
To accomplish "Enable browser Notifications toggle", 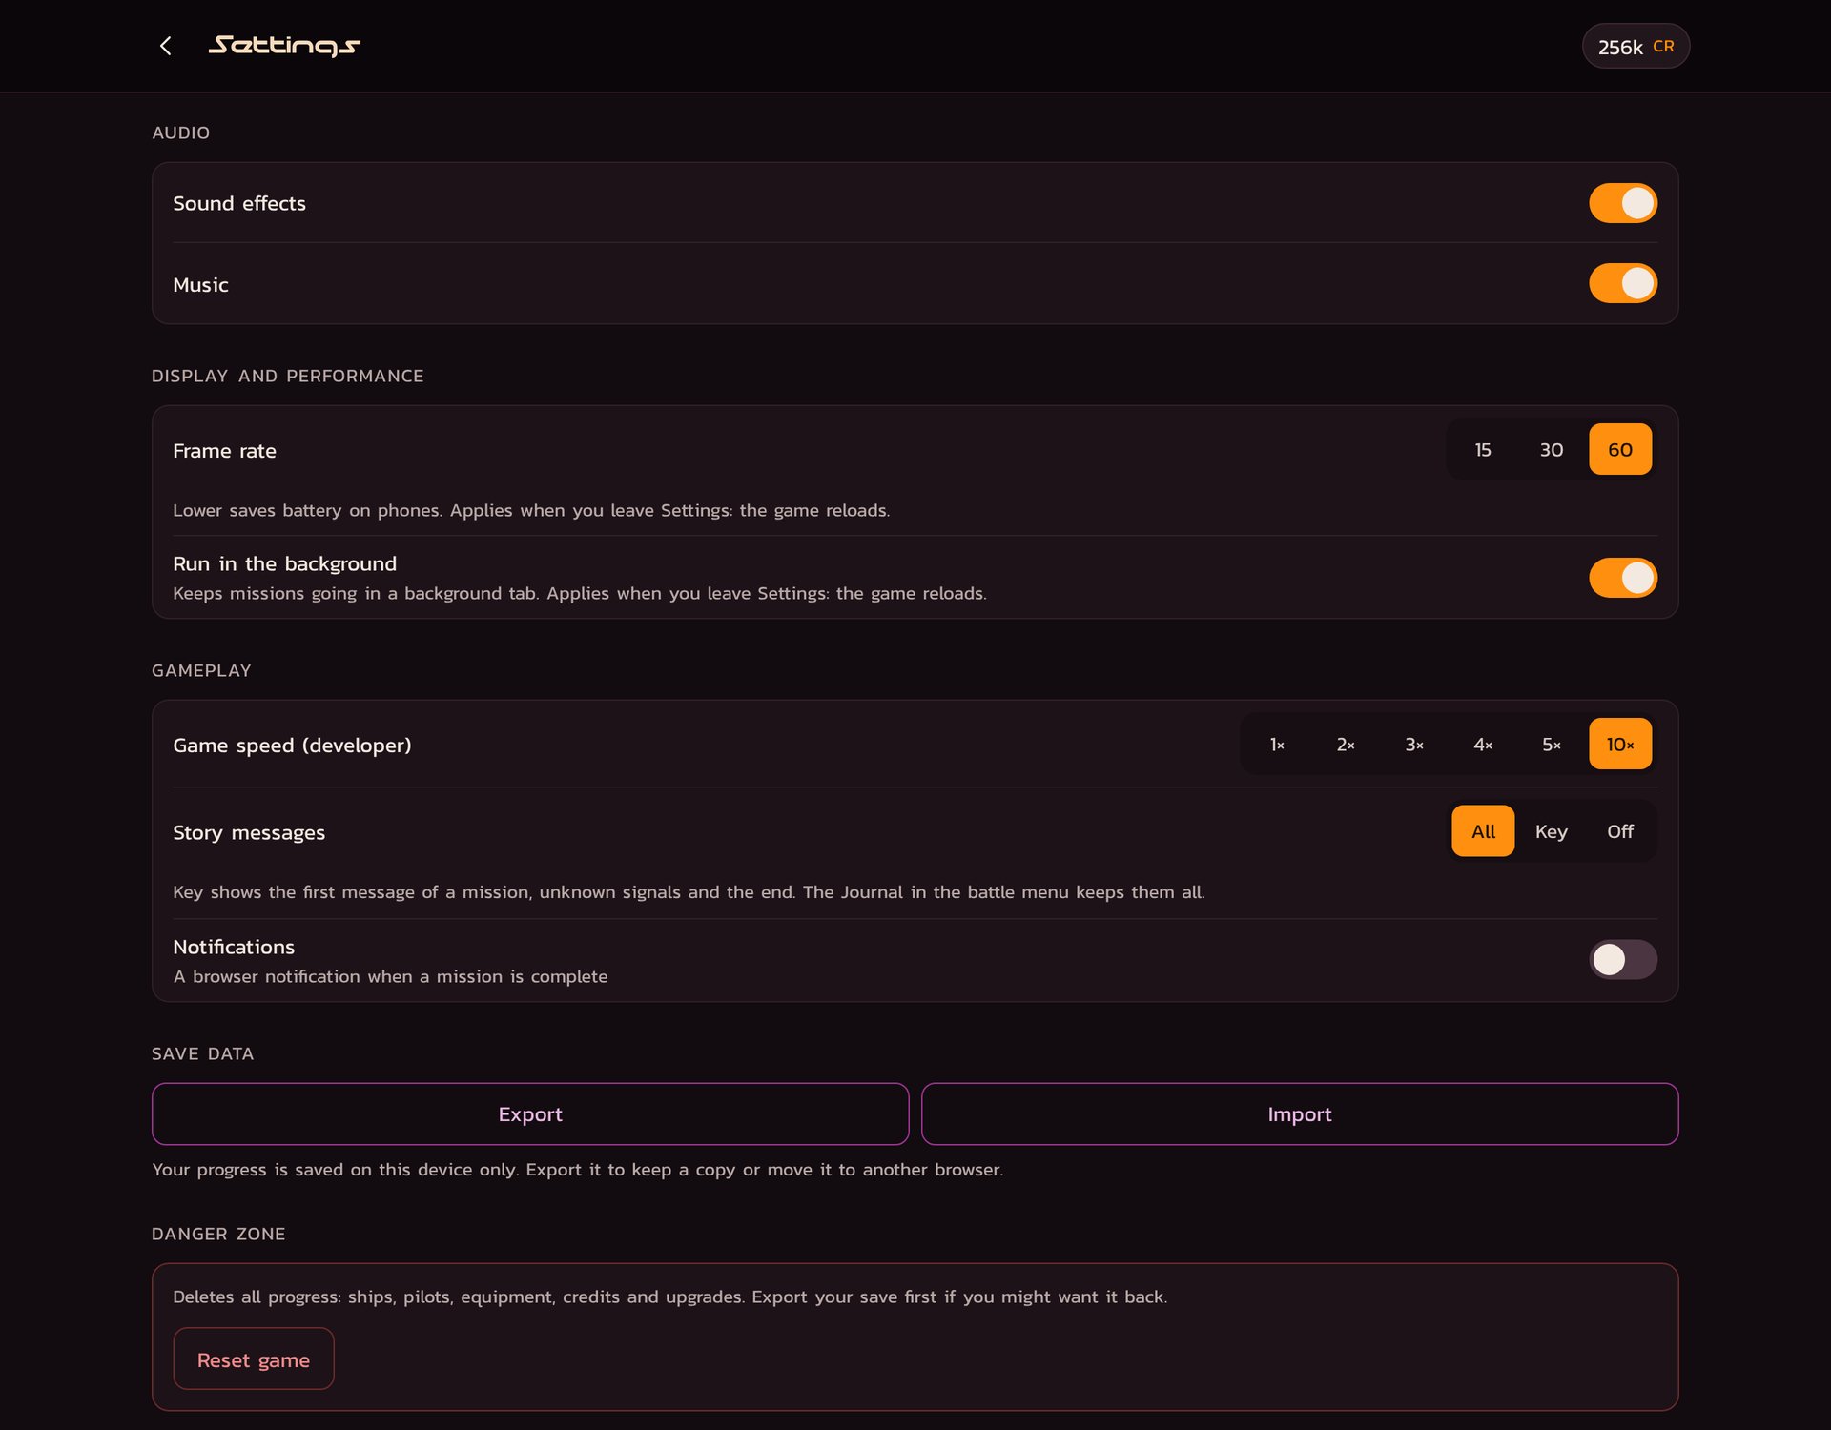I will click(1622, 959).
